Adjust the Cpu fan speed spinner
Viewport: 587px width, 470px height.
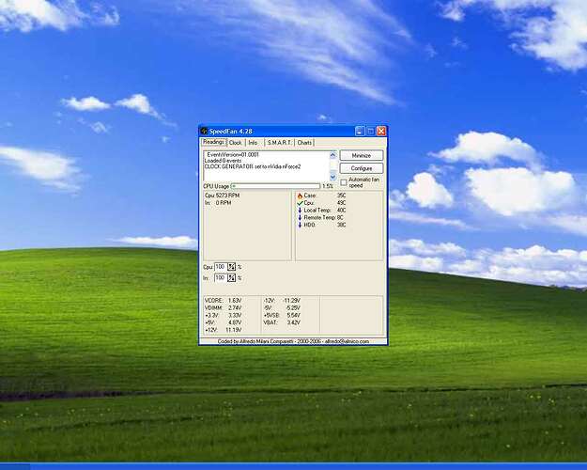coord(231,267)
